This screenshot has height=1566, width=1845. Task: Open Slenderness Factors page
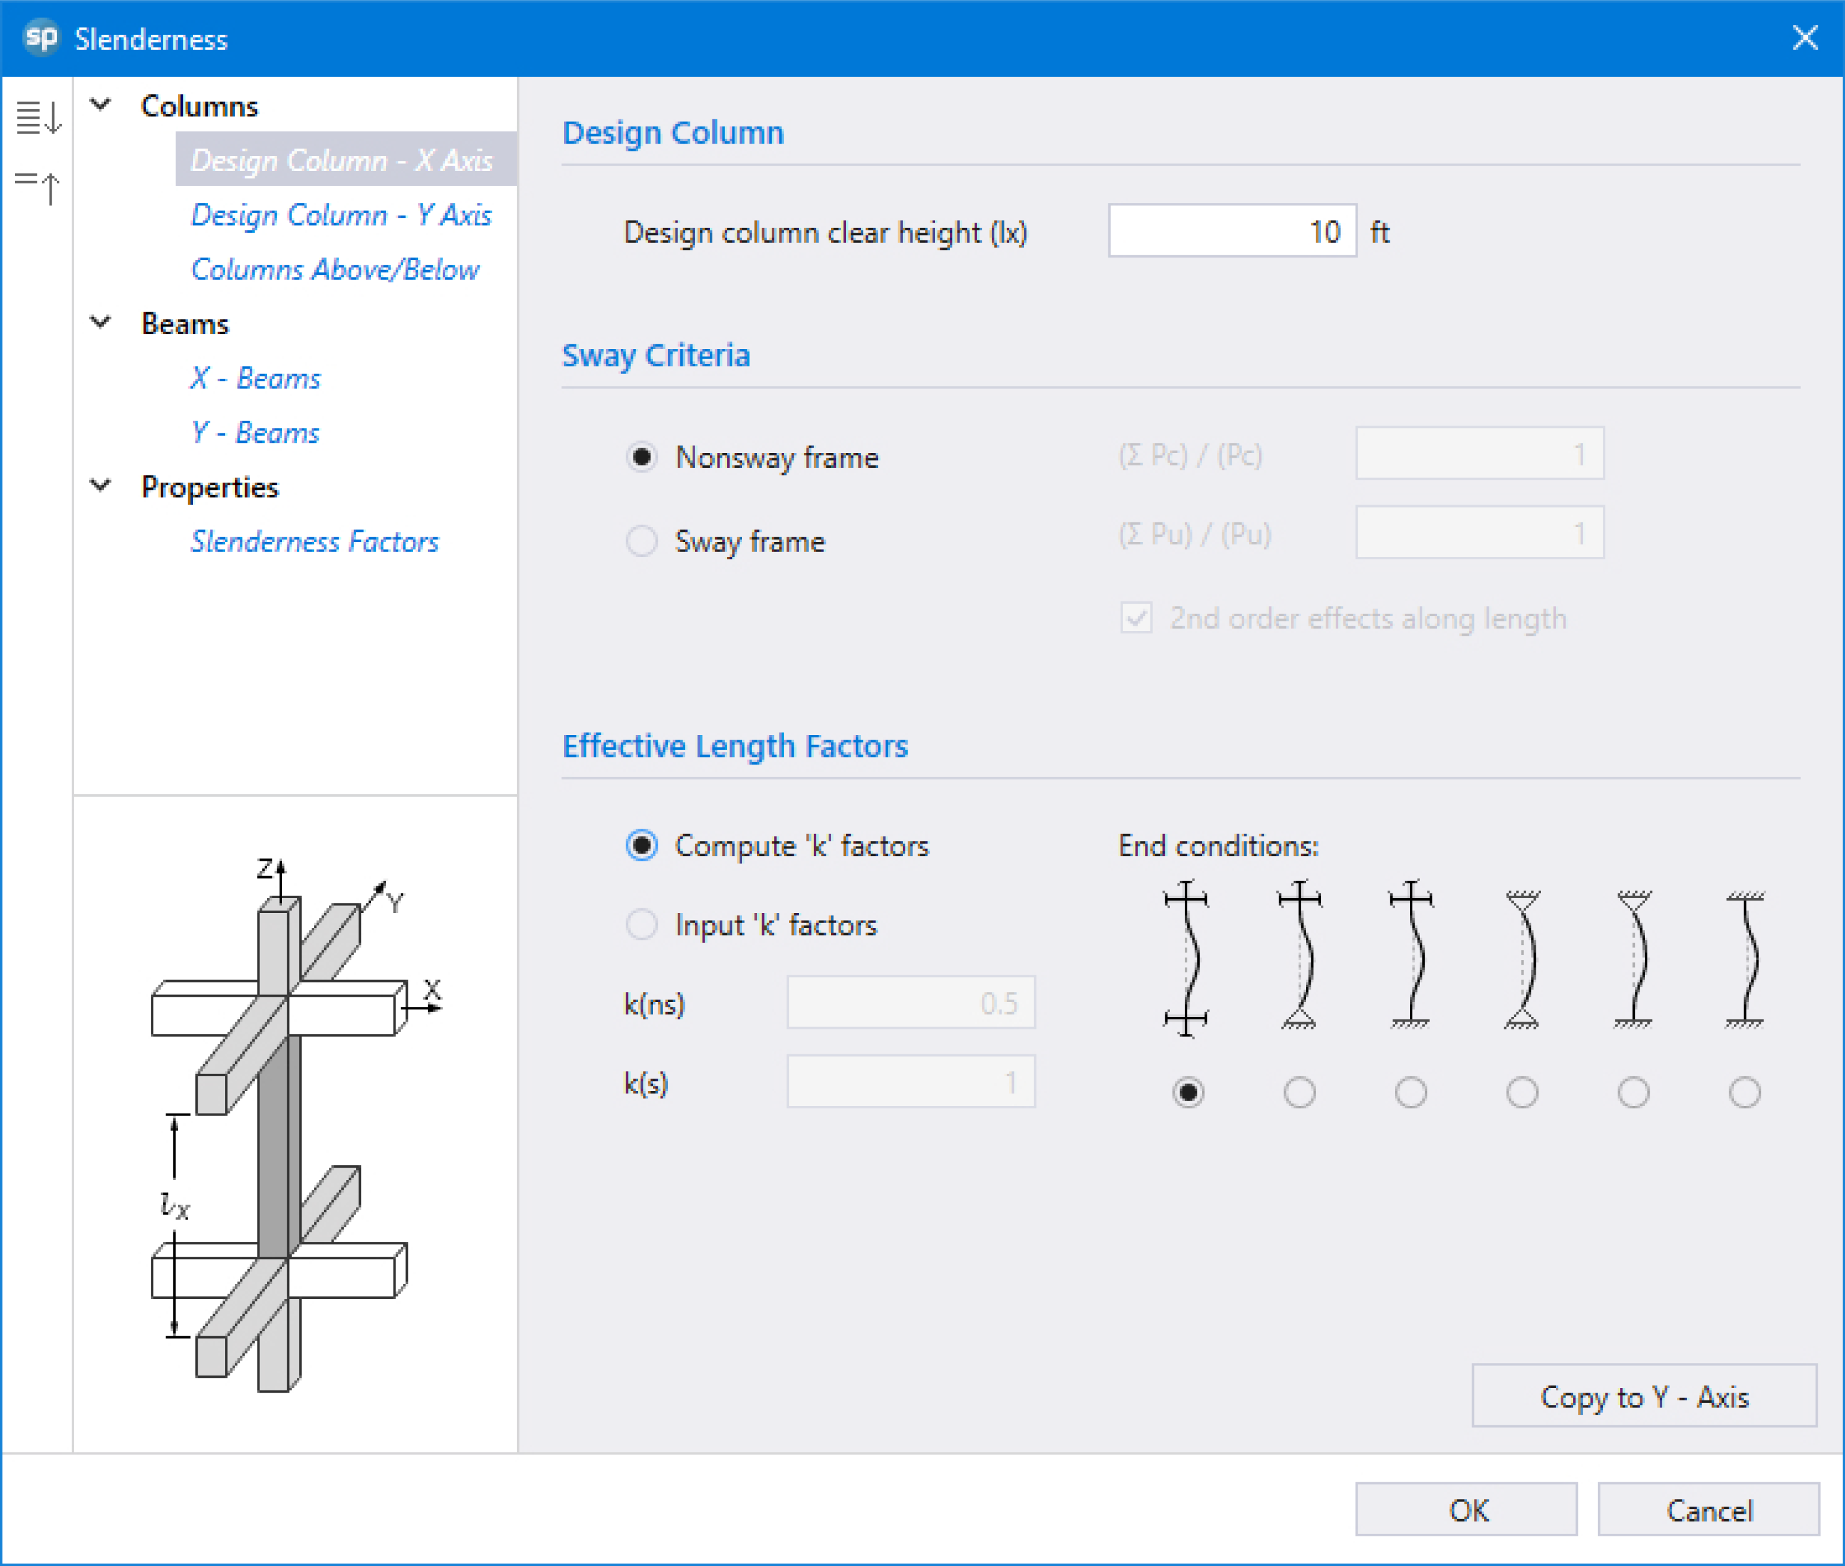[314, 541]
